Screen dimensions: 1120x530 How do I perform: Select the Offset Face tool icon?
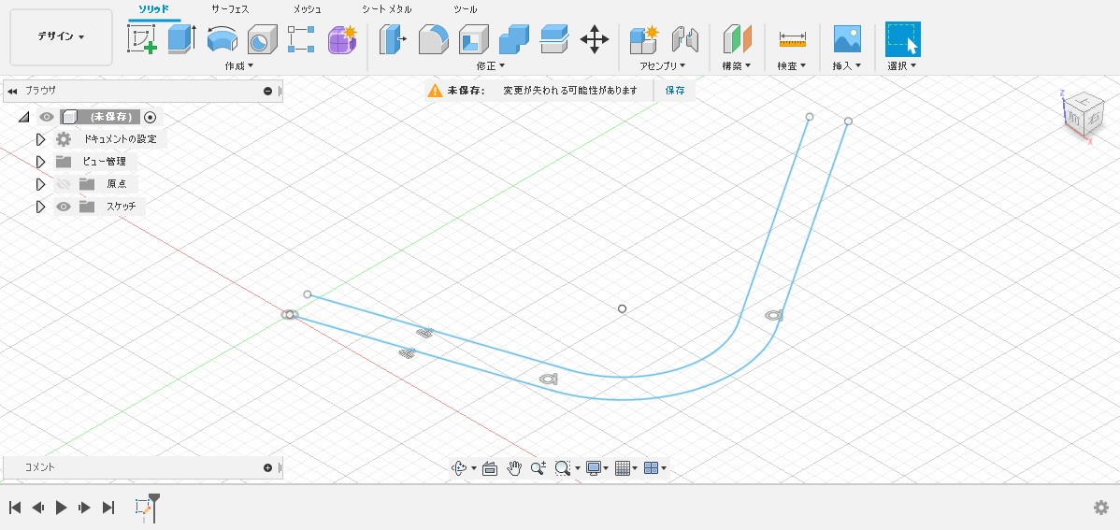pos(554,39)
